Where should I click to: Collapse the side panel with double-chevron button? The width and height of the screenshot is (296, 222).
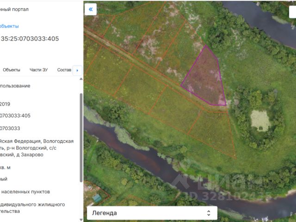coord(91,9)
